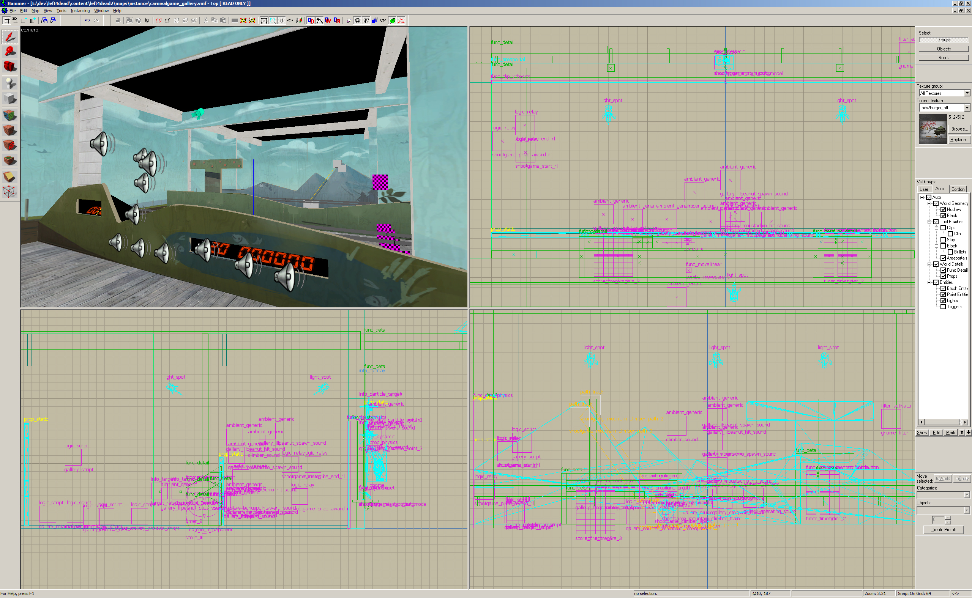Image resolution: width=972 pixels, height=598 pixels.
Task: Collapse the Tool Brushes tree node
Action: tap(929, 222)
